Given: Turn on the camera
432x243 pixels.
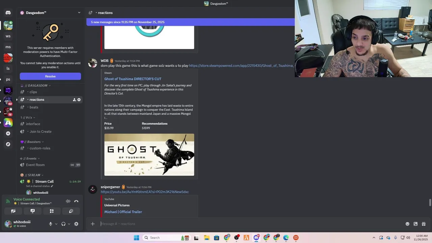Looking at the screenshot, I should click(13, 211).
